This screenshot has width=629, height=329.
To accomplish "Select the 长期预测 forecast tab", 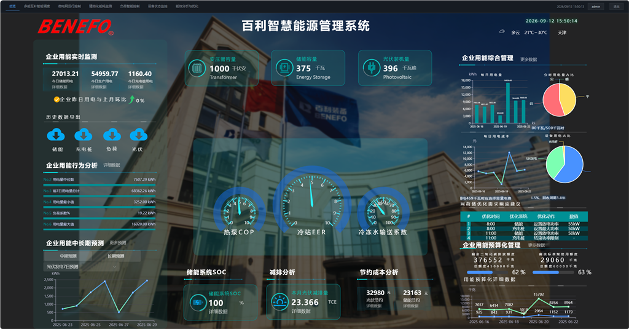I will coord(116,256).
